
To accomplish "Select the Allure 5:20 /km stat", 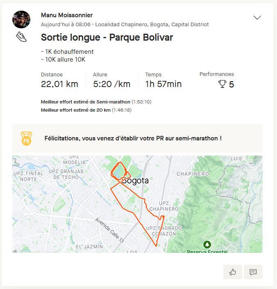I will 111,80.
